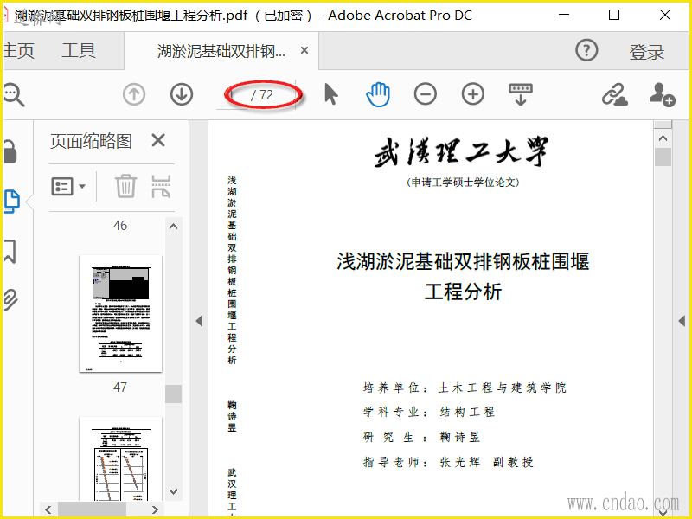Image resolution: width=692 pixels, height=519 pixels.
Task: Share link via cloud link icon
Action: (x=615, y=94)
